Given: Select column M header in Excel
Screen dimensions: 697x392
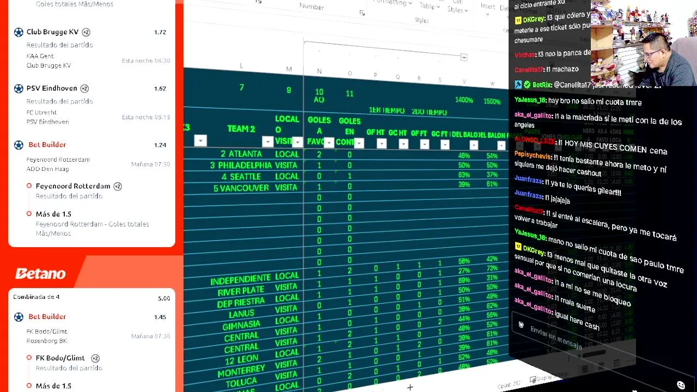Looking at the screenshot, I should tap(289, 69).
